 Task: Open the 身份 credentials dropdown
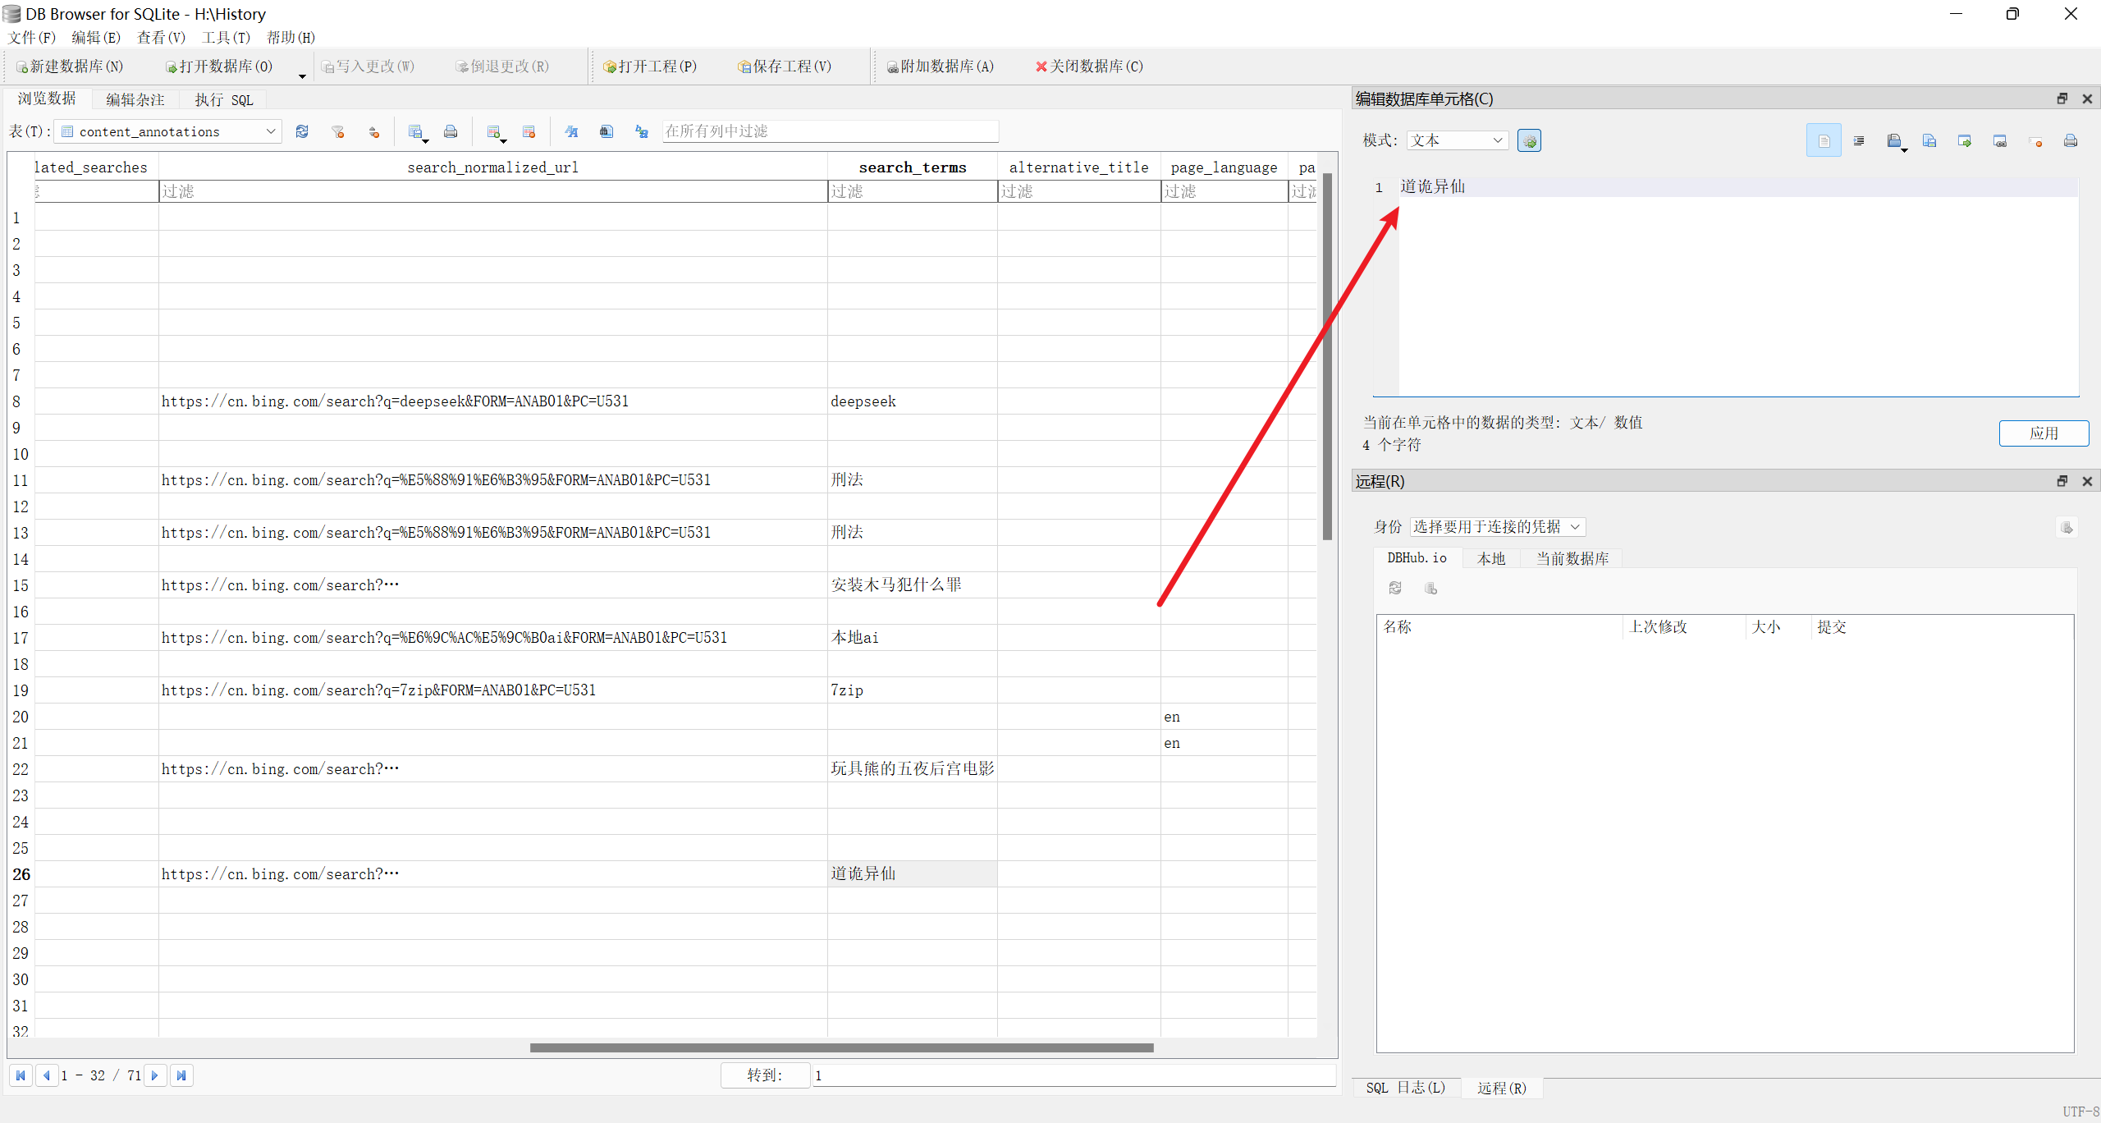coord(1497,527)
